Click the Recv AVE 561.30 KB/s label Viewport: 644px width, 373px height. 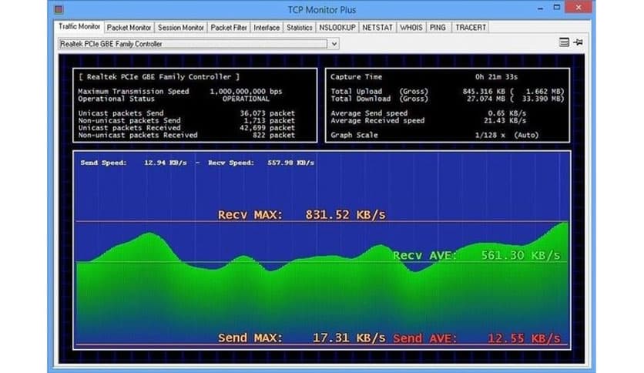[x=476, y=255]
